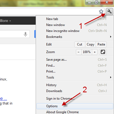The height and width of the screenshot is (114, 114).
Task: Click the Copy button
Action: tap(90, 44)
